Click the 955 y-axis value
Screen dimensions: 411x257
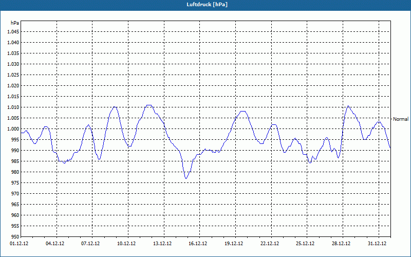point(15,226)
